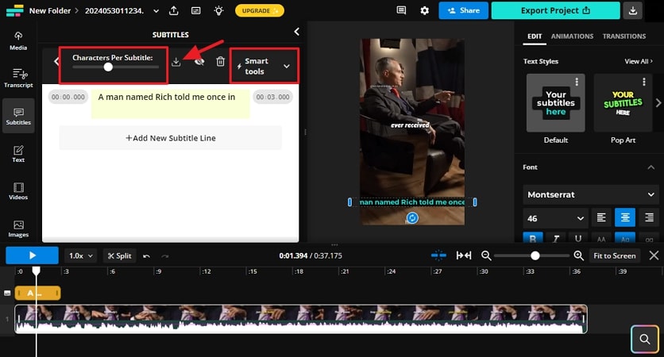Click the Split button
This screenshot has width=664, height=357.
(x=119, y=256)
